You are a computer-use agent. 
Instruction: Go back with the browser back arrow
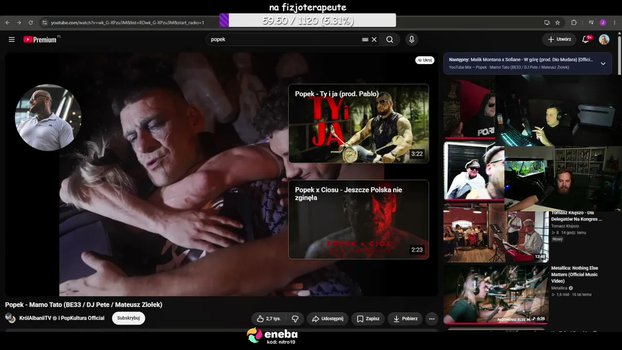click(7, 22)
